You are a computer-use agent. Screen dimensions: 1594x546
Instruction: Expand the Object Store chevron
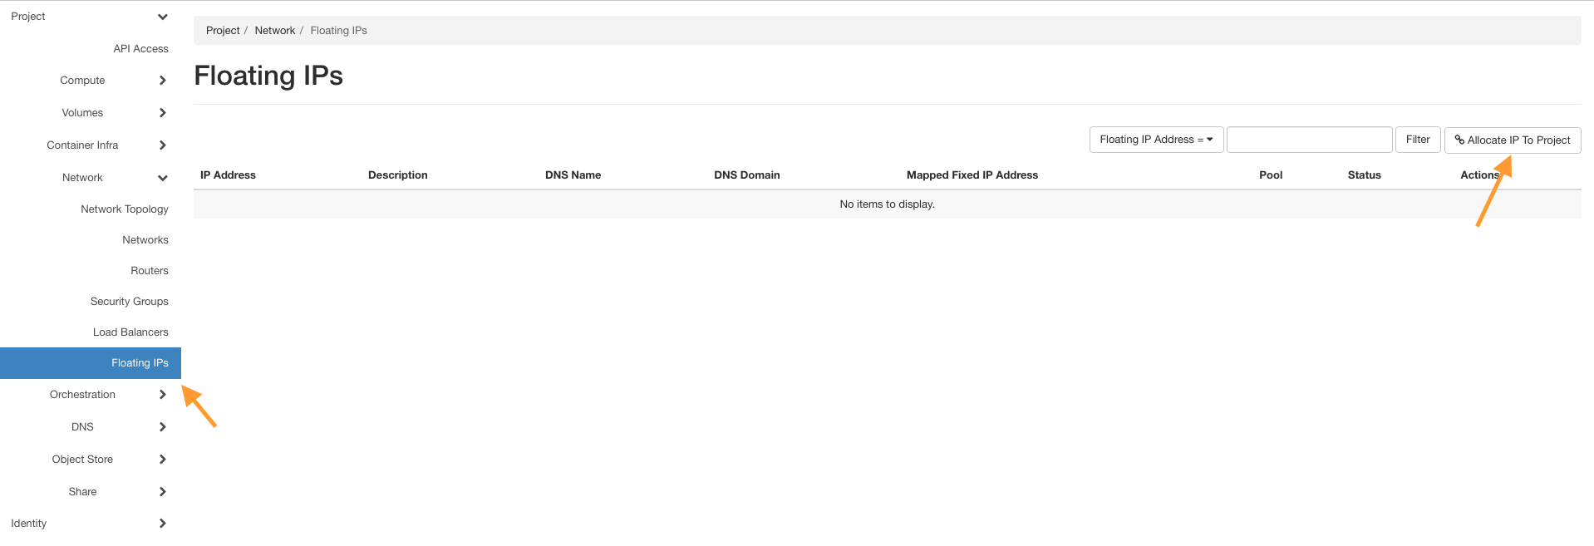pyautogui.click(x=162, y=460)
